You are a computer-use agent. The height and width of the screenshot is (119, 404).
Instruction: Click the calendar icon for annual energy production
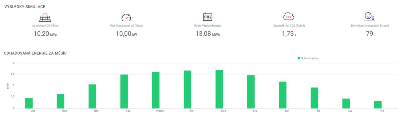[208, 17]
